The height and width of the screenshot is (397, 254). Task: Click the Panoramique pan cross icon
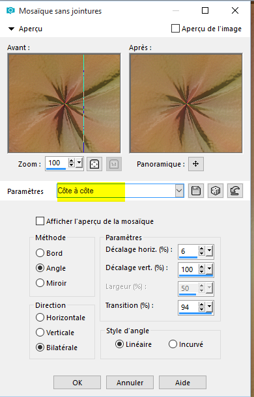[x=196, y=164]
